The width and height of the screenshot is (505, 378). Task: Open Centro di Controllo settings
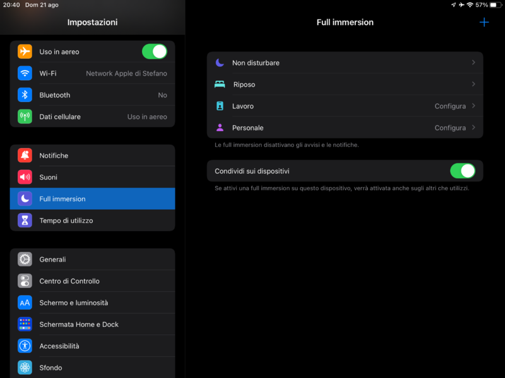(92, 281)
